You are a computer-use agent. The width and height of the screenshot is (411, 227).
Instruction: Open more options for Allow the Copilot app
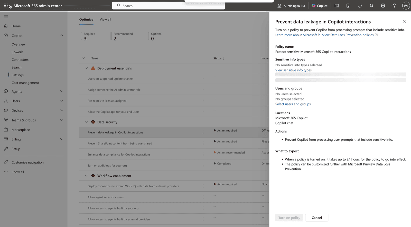[203, 112]
